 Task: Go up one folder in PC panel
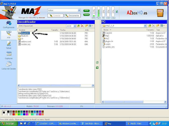[150, 26]
